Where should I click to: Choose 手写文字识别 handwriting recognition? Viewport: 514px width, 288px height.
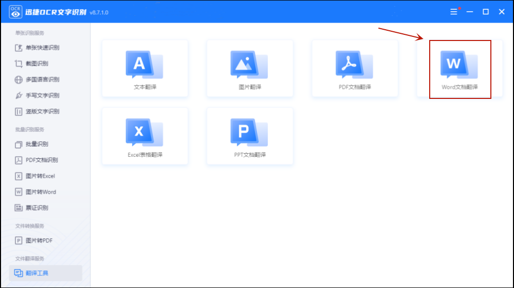[x=37, y=95]
